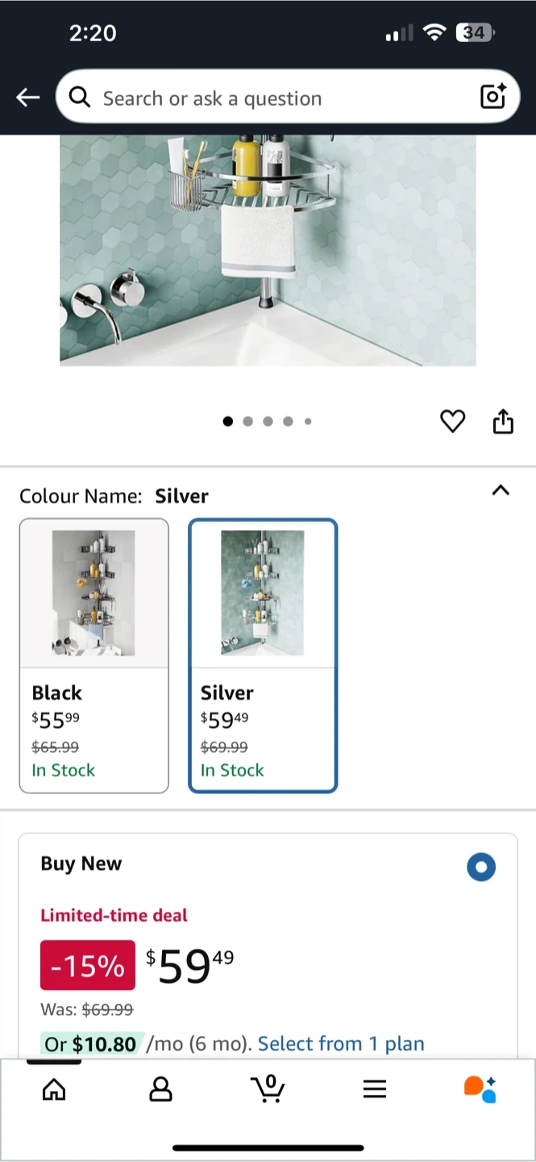Open the hamburger menu
Screen dimensions: 536x1162
click(374, 1089)
